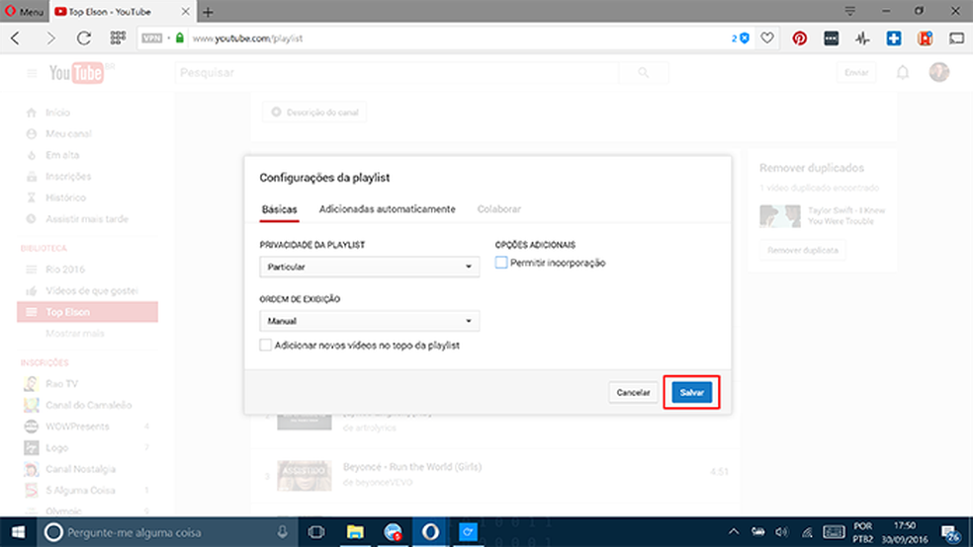Image resolution: width=973 pixels, height=547 pixels.
Task: Open the Windows Start button
Action: 18,532
